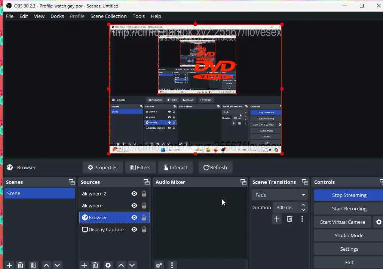Undock the Scene Transitions panel
The width and height of the screenshot is (383, 269).
[x=305, y=182]
